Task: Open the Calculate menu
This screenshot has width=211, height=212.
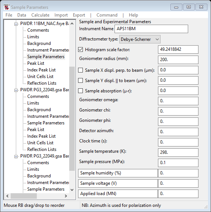Action: point(40,15)
